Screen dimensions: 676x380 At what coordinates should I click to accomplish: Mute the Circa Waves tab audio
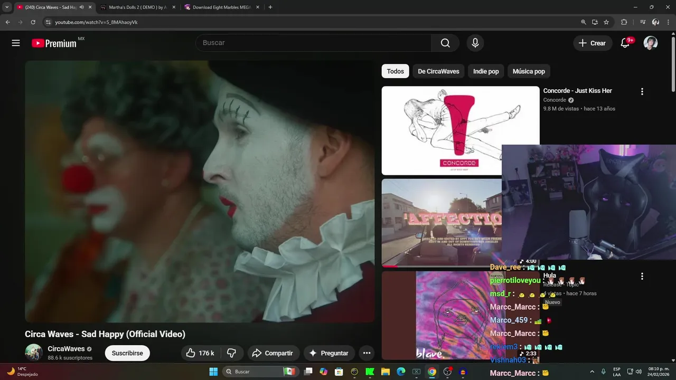82,7
